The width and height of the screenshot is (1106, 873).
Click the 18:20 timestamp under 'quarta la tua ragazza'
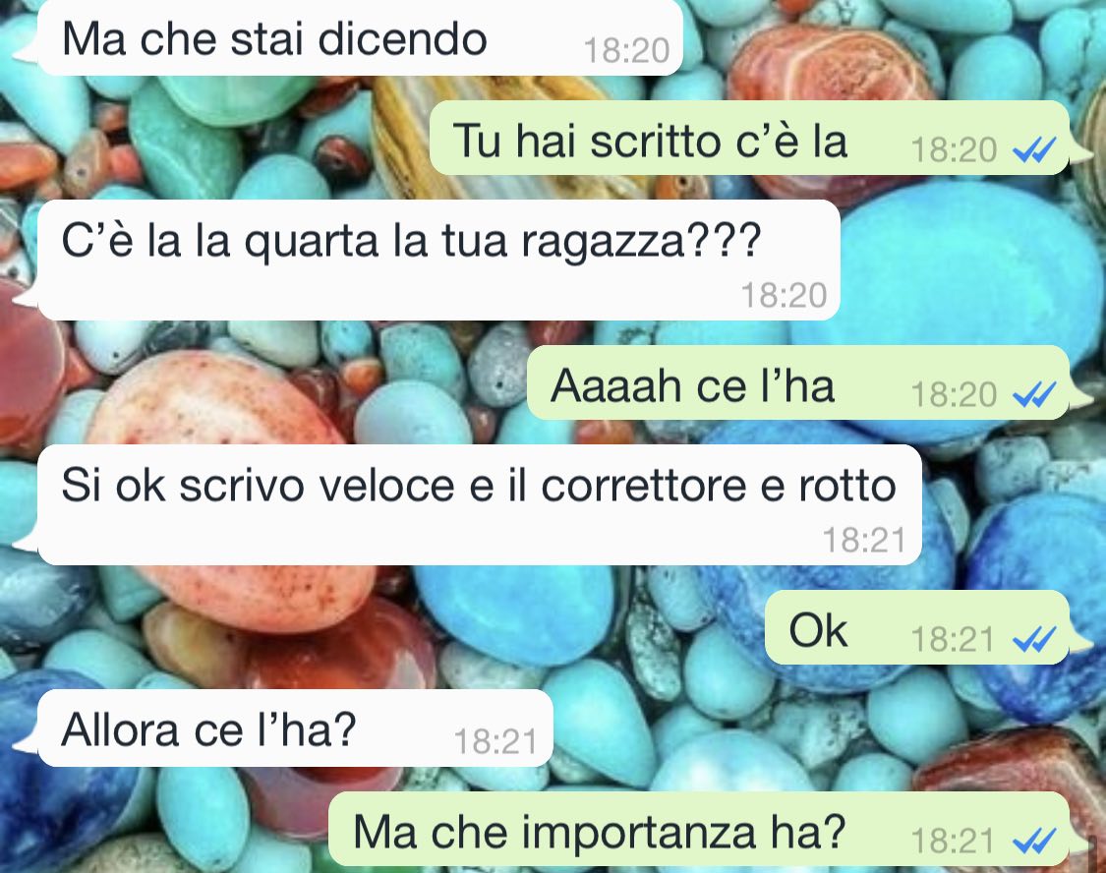click(784, 295)
